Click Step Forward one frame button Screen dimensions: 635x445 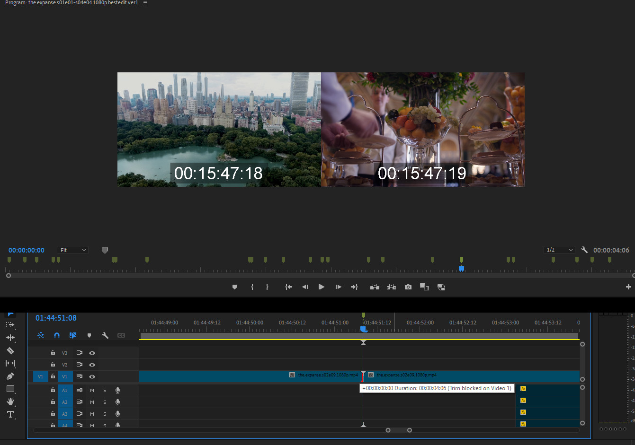pos(338,287)
